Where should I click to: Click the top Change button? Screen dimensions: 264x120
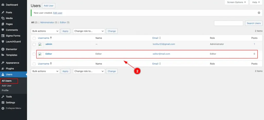(x=112, y=31)
